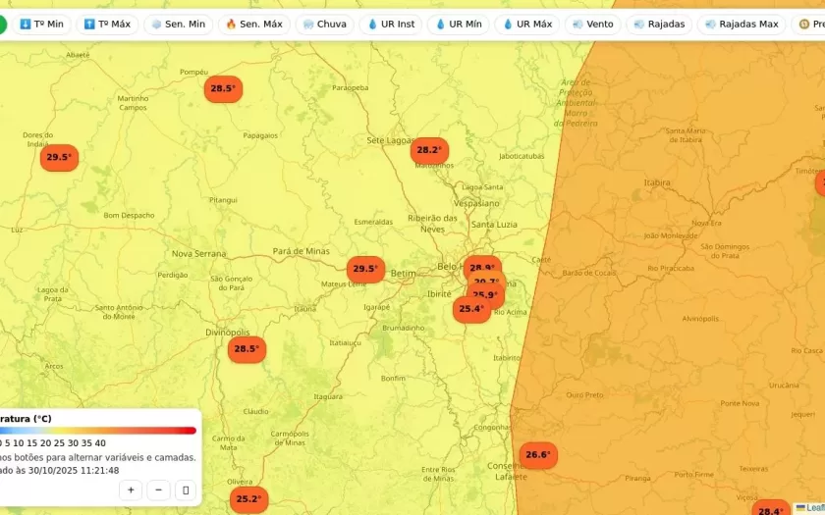825x515 pixels.
Task: Open 28.5° station marker at Divinópolis
Action: pos(247,349)
